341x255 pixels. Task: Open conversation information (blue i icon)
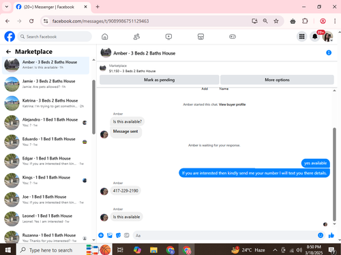329,52
